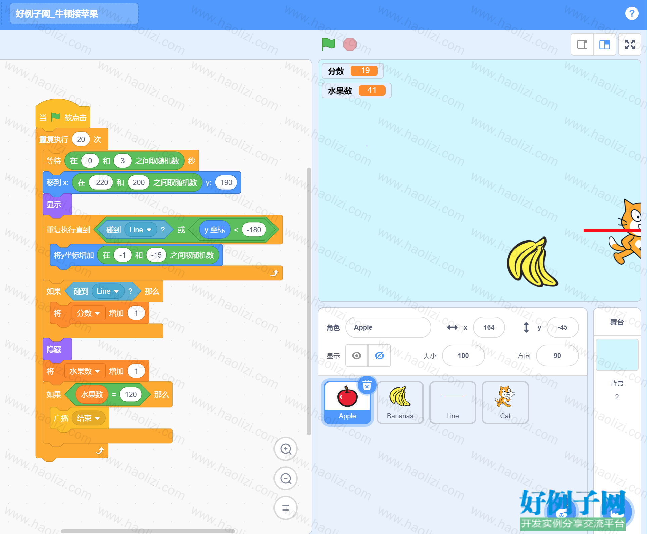Screen dimensions: 647x534
Task: Click the 等待 wait block label
Action: click(x=54, y=161)
